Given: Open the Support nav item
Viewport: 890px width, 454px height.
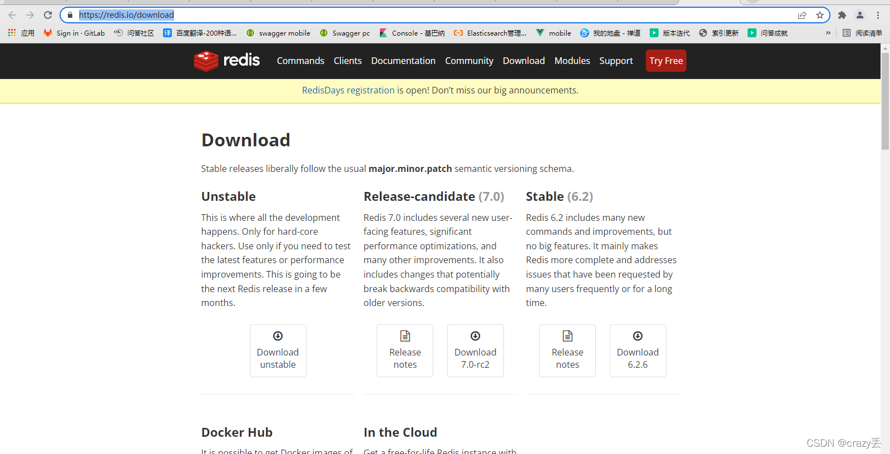Looking at the screenshot, I should [616, 61].
